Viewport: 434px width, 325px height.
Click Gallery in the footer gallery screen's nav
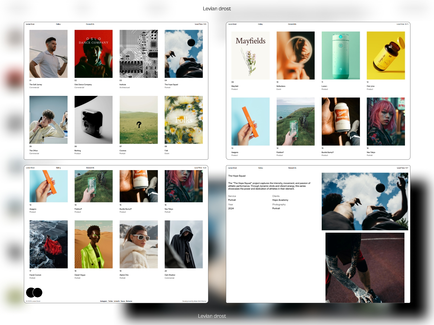[58, 168]
